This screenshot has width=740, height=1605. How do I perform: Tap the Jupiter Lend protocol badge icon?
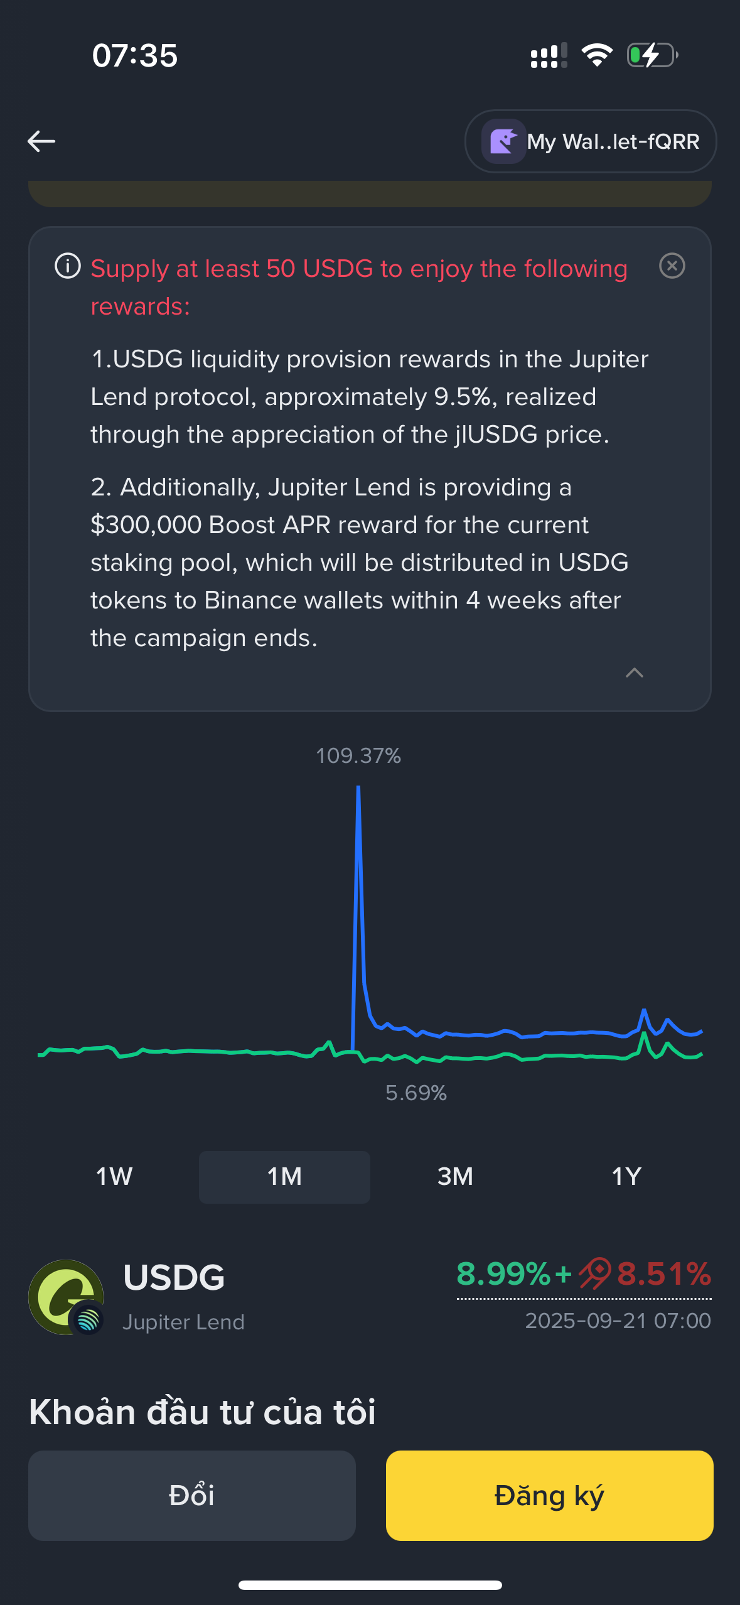88,1319
